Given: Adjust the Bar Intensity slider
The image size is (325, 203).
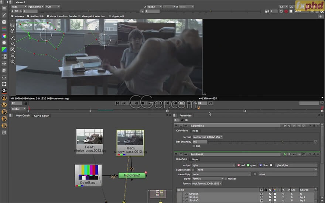Looking at the screenshot, I should coord(261,142).
